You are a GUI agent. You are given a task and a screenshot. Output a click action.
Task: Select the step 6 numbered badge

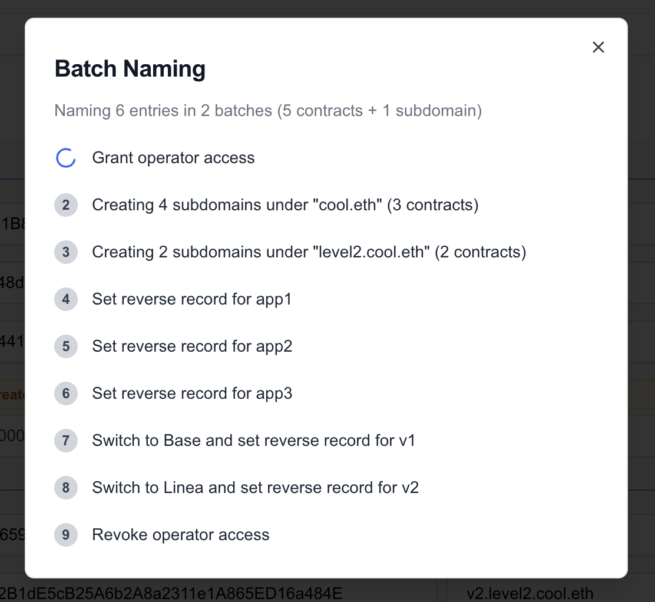coord(65,393)
